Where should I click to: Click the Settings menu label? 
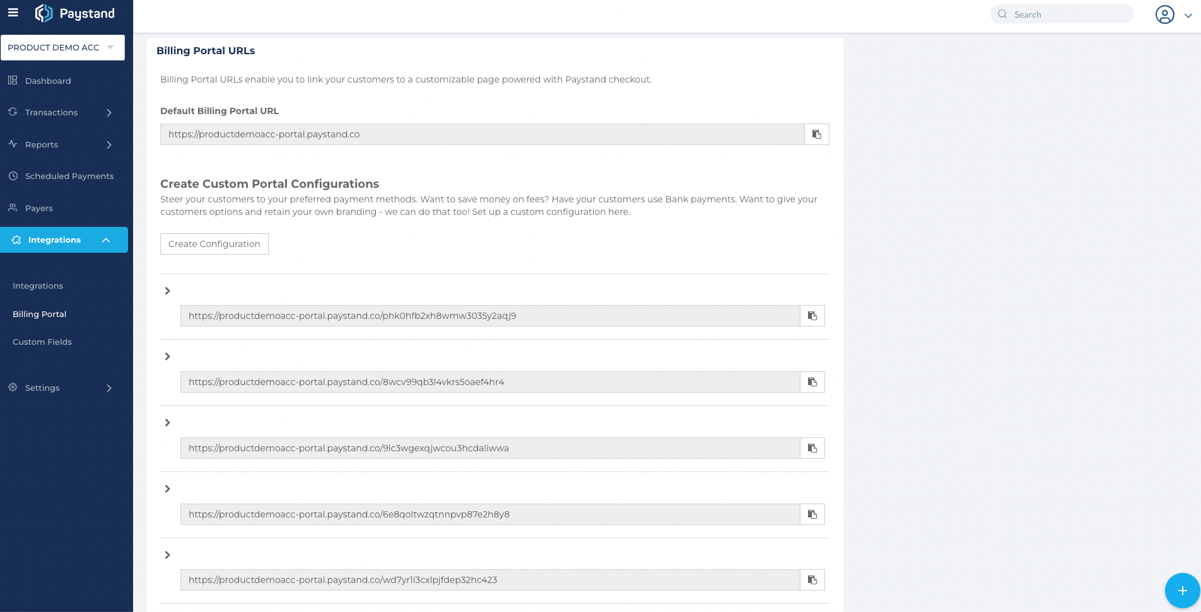[x=42, y=388]
